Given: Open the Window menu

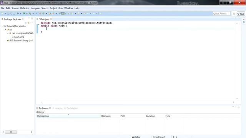Looking at the screenshot, I should (x=68, y=8).
